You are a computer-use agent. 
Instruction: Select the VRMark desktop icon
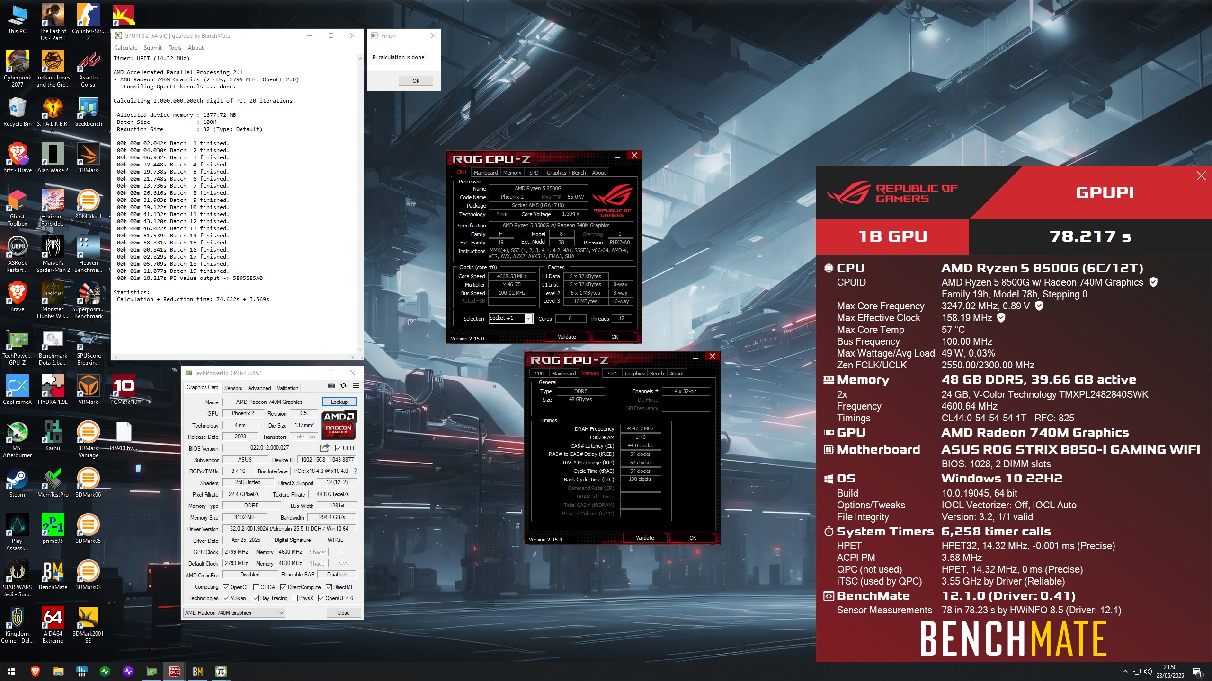click(88, 390)
